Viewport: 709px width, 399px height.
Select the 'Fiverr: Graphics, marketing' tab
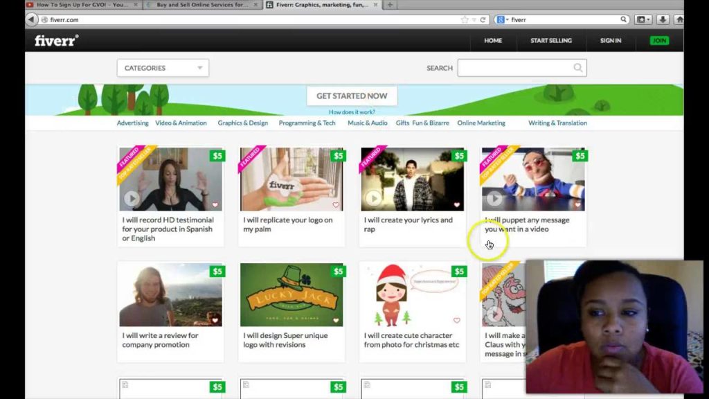[x=322, y=5]
